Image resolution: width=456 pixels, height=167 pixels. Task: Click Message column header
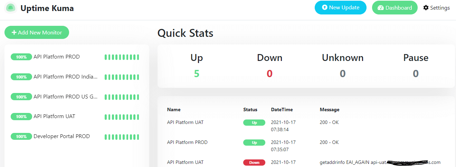tap(330, 109)
